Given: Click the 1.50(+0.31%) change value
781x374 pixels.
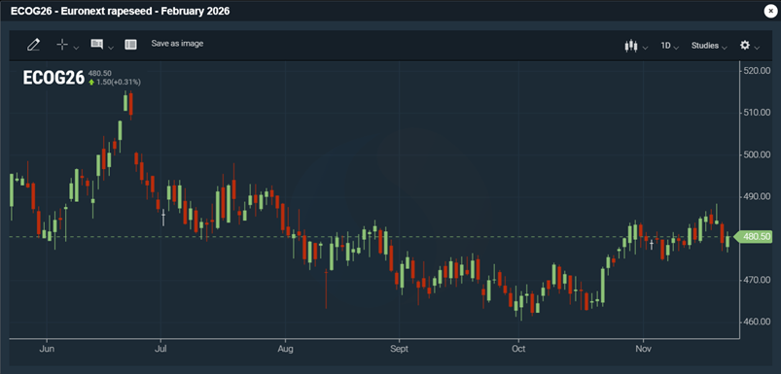Looking at the screenshot, I should (119, 82).
